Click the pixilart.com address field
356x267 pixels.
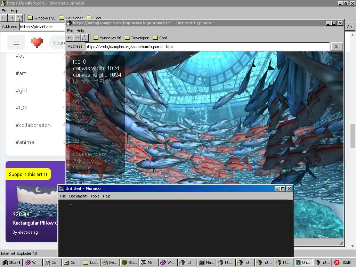pyautogui.click(x=42, y=27)
